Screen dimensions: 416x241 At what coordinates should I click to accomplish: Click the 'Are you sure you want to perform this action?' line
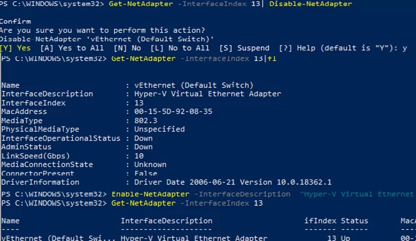102,30
